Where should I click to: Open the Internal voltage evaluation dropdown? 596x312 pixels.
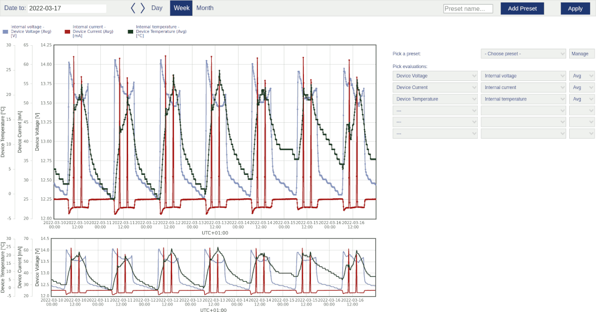(x=523, y=76)
